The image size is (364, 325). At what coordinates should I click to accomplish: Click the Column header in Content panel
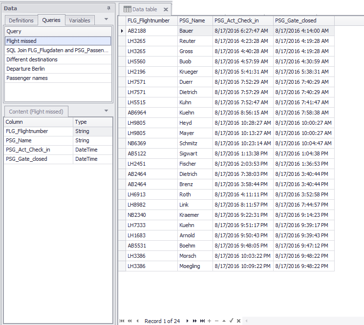[38, 122]
